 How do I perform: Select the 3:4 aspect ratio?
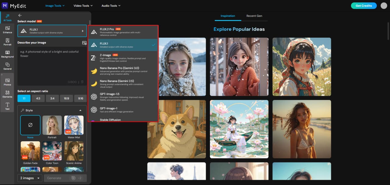(x=52, y=98)
